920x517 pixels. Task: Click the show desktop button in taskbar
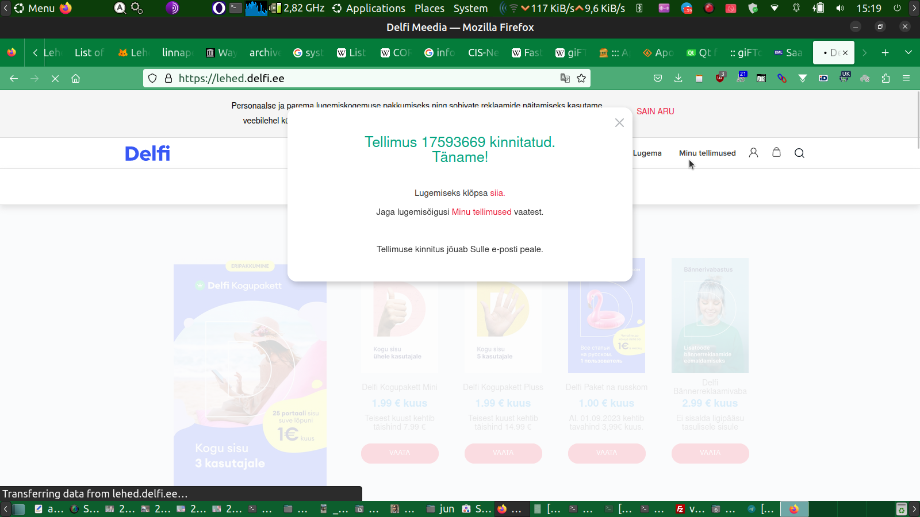click(20, 509)
